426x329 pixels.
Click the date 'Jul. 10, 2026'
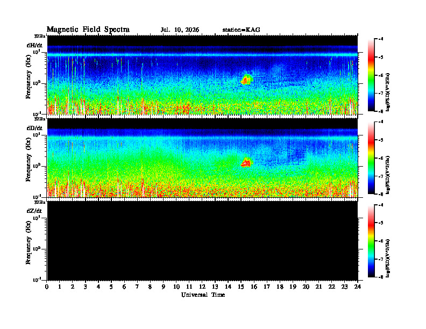(180, 30)
